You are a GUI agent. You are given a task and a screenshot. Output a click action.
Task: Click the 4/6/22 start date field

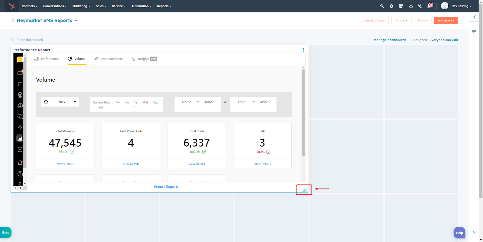186,102
